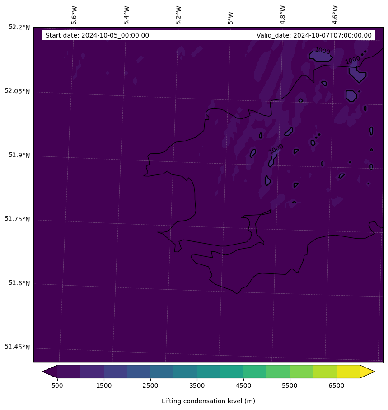Viewport: 388px width, 410px height.
Task: Click the 5°W longitude tick label
Action: (231, 18)
